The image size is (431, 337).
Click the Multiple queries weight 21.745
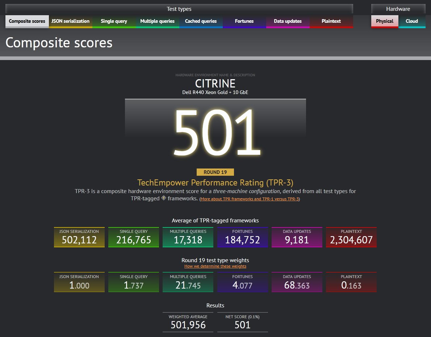188,282
